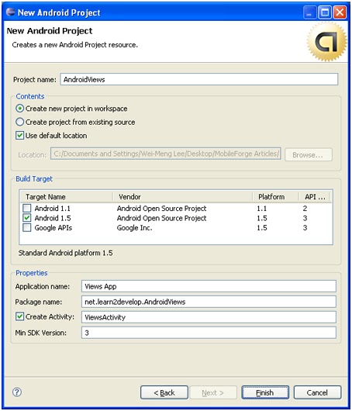The width and height of the screenshot is (352, 411).
Task: Click the Target Name column header
Action: (67, 197)
